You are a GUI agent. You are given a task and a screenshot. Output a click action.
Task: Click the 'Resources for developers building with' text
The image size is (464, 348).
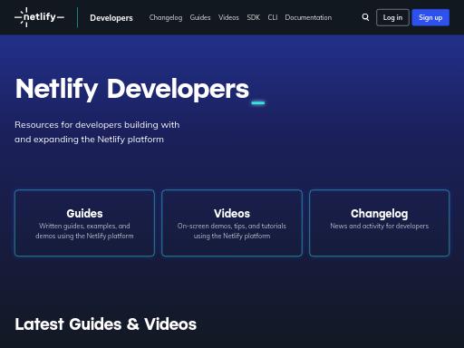(x=97, y=125)
